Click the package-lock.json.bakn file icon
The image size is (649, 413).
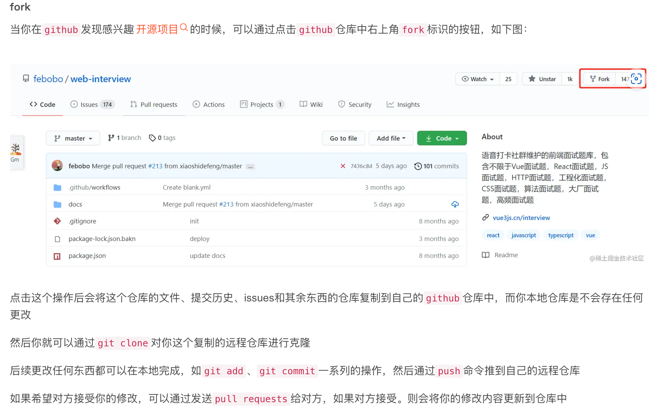pyautogui.click(x=57, y=239)
